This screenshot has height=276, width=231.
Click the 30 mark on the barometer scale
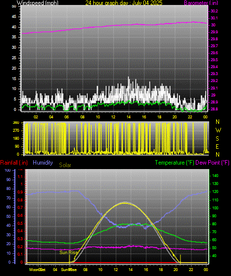click(x=213, y=25)
